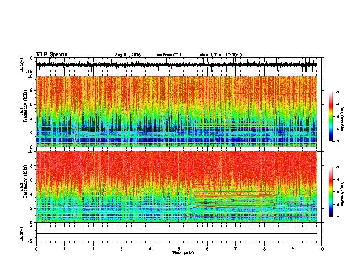Click the ch.1 spectrogram plot

tap(176, 111)
